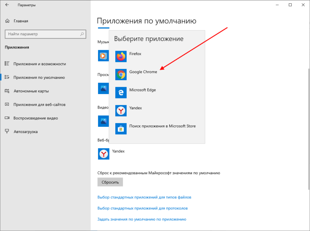Open Автозагрузка settings page
Viewport: 310px width, 231px height.
click(x=26, y=132)
